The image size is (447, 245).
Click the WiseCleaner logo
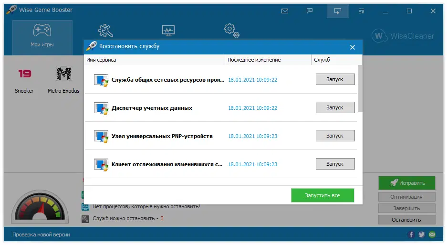pyautogui.click(x=403, y=36)
